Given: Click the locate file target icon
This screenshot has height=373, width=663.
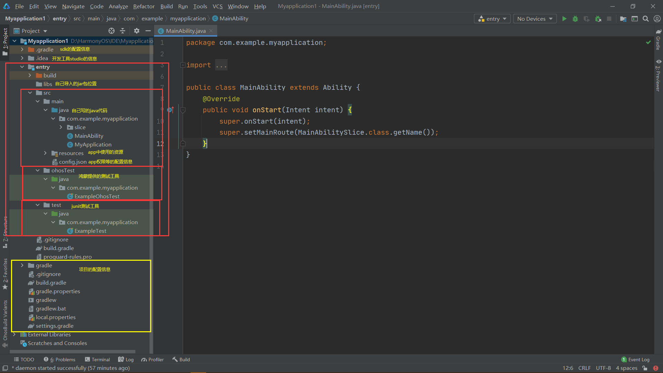Looking at the screenshot, I should click(111, 31).
